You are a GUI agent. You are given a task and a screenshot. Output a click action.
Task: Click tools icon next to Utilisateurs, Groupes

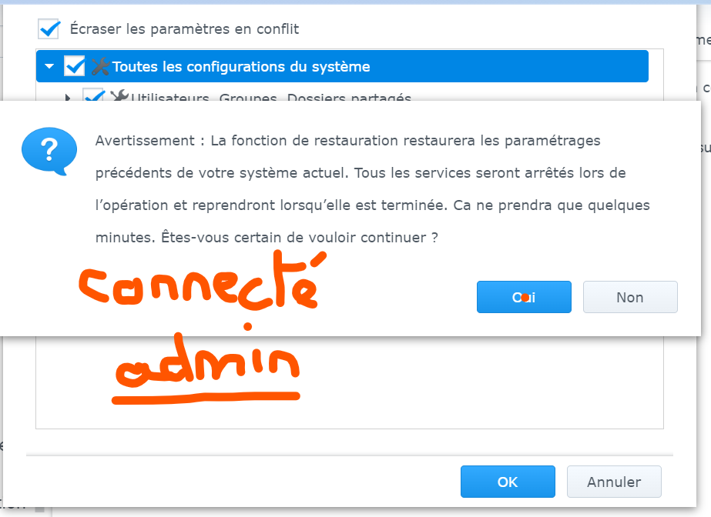coord(119,97)
